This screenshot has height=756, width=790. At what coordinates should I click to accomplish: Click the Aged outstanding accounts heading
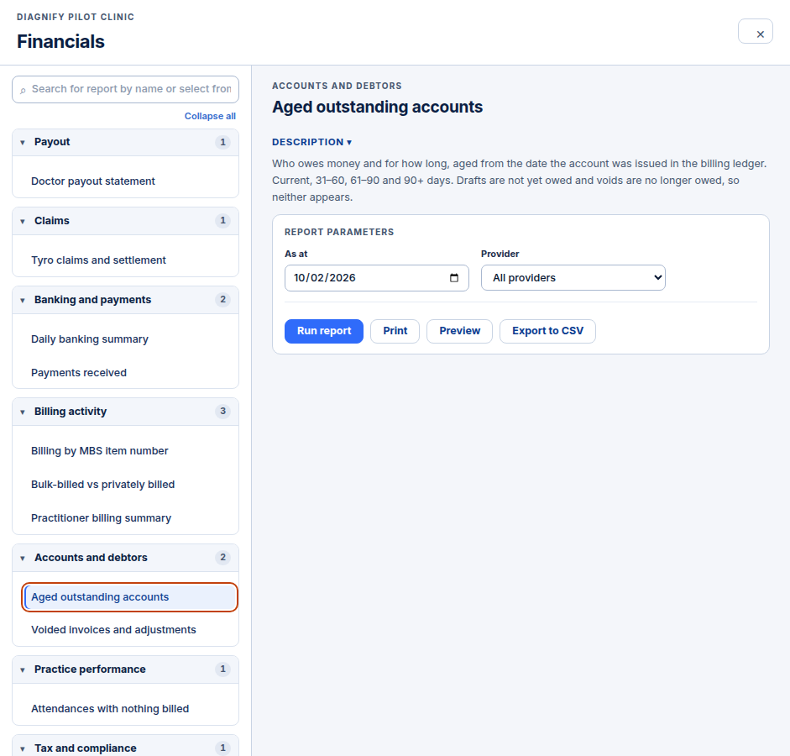point(377,107)
